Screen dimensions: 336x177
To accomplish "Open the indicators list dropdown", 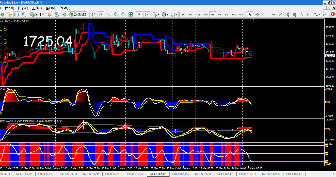I will (156, 14).
